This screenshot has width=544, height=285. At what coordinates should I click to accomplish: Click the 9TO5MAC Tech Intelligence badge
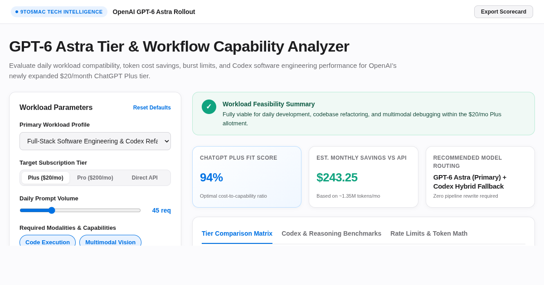coord(59,12)
